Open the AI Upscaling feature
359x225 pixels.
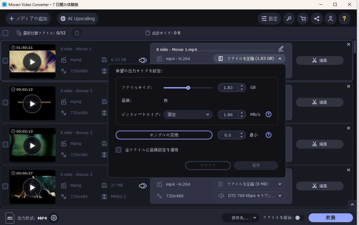78,19
